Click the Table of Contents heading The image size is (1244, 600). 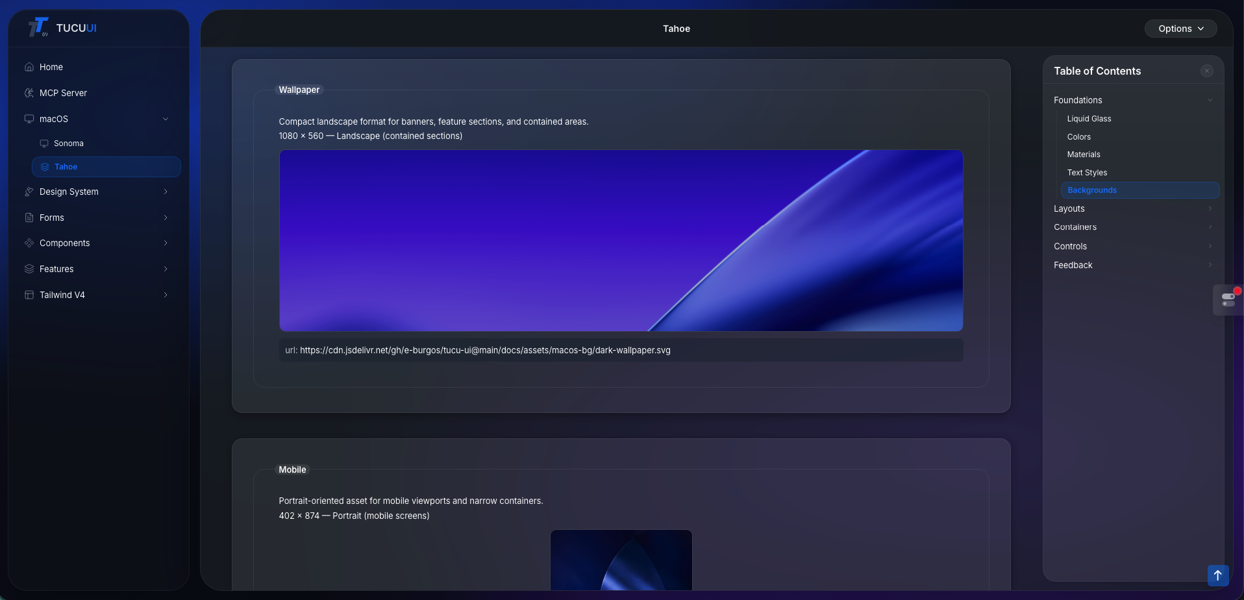coord(1097,71)
